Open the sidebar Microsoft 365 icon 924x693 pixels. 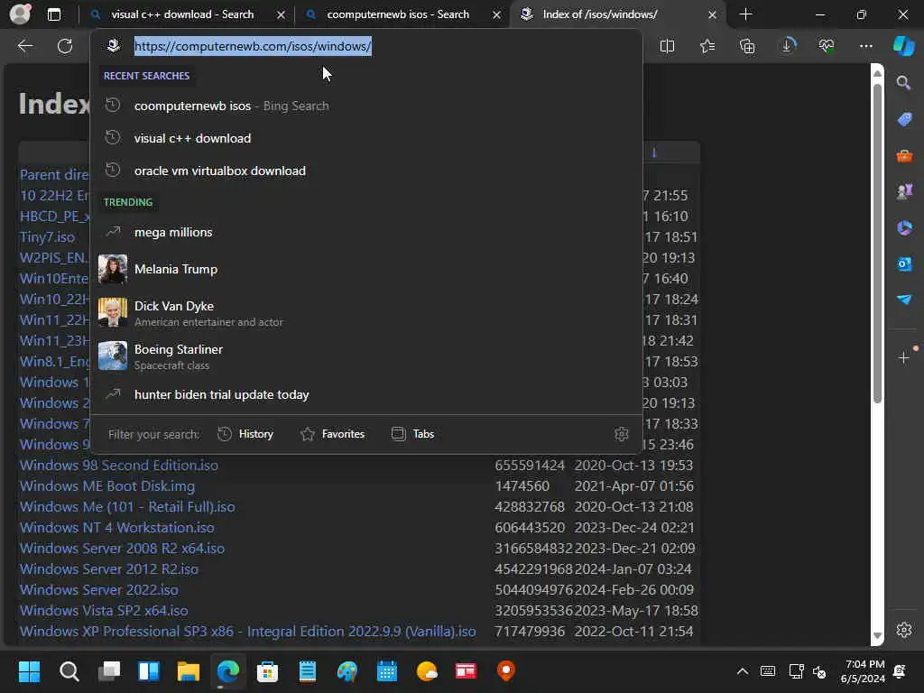point(904,228)
